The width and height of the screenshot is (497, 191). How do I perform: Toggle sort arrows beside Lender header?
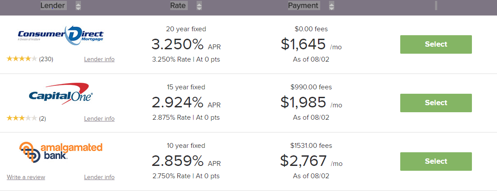[x=78, y=6]
